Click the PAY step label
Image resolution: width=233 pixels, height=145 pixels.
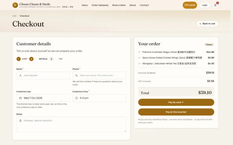61,59
